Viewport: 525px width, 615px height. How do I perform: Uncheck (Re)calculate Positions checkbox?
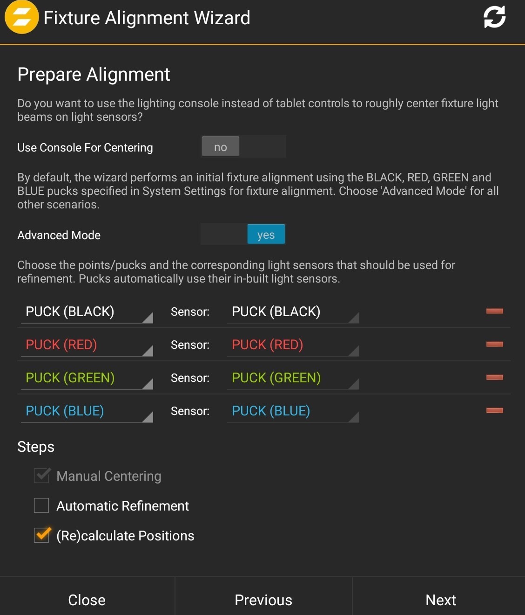pos(41,535)
